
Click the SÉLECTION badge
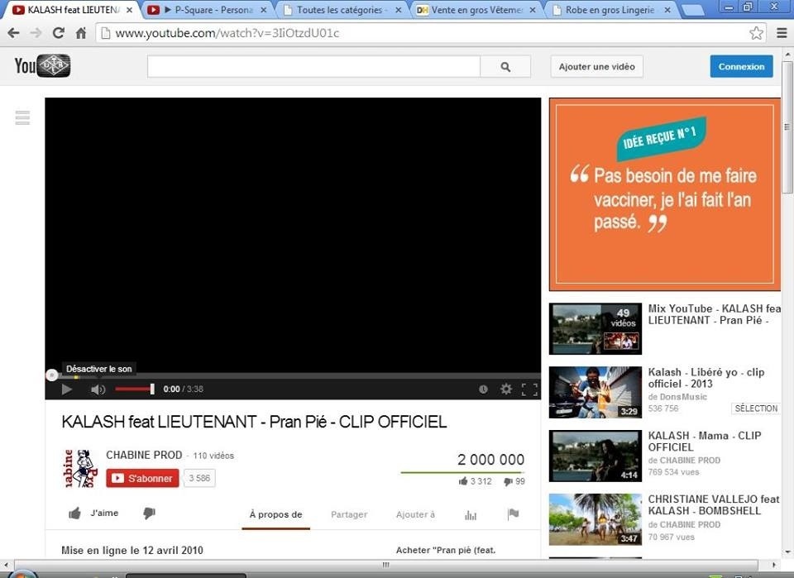[756, 408]
